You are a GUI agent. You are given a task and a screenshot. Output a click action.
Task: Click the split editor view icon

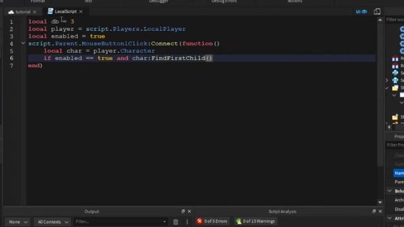pyautogui.click(x=377, y=11)
